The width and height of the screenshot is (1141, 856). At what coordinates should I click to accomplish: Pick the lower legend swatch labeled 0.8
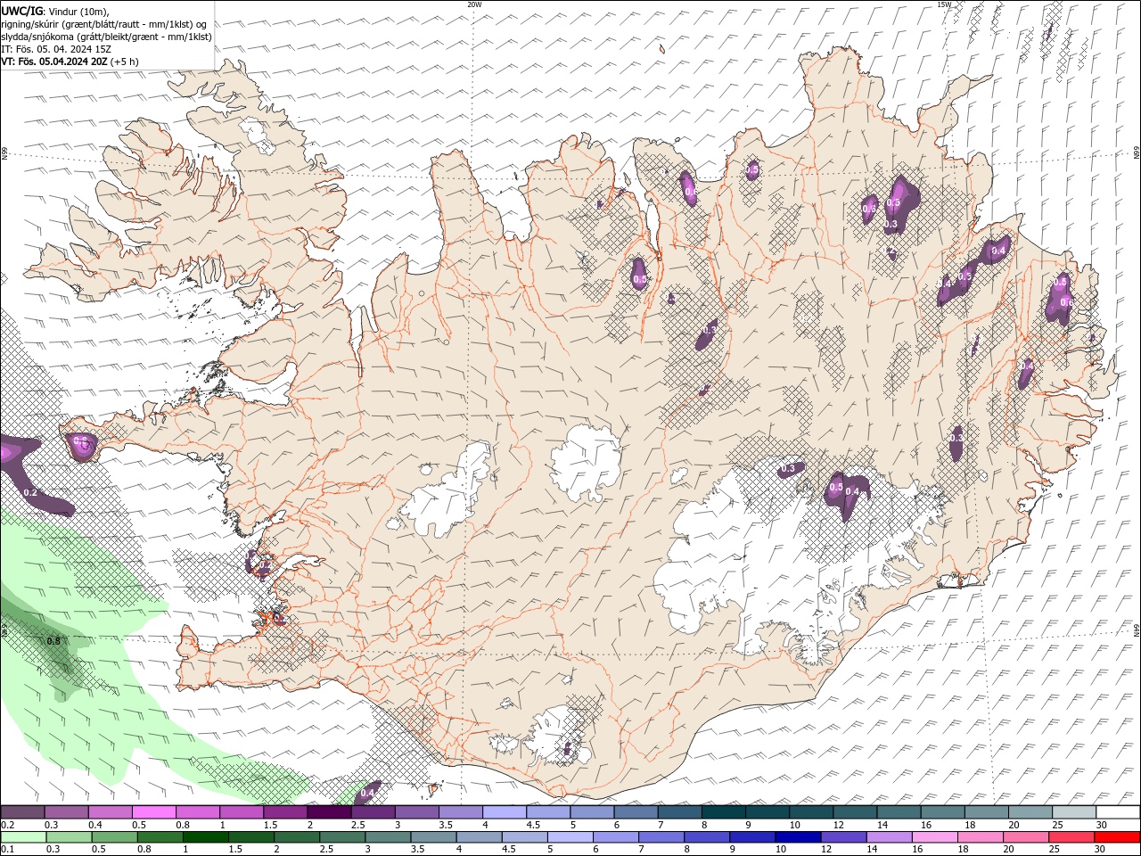(x=160, y=837)
